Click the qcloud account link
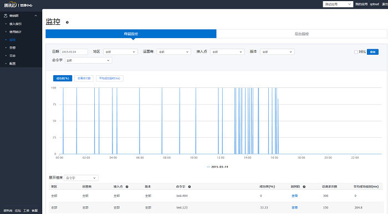The image size is (388, 214). pos(374,4)
